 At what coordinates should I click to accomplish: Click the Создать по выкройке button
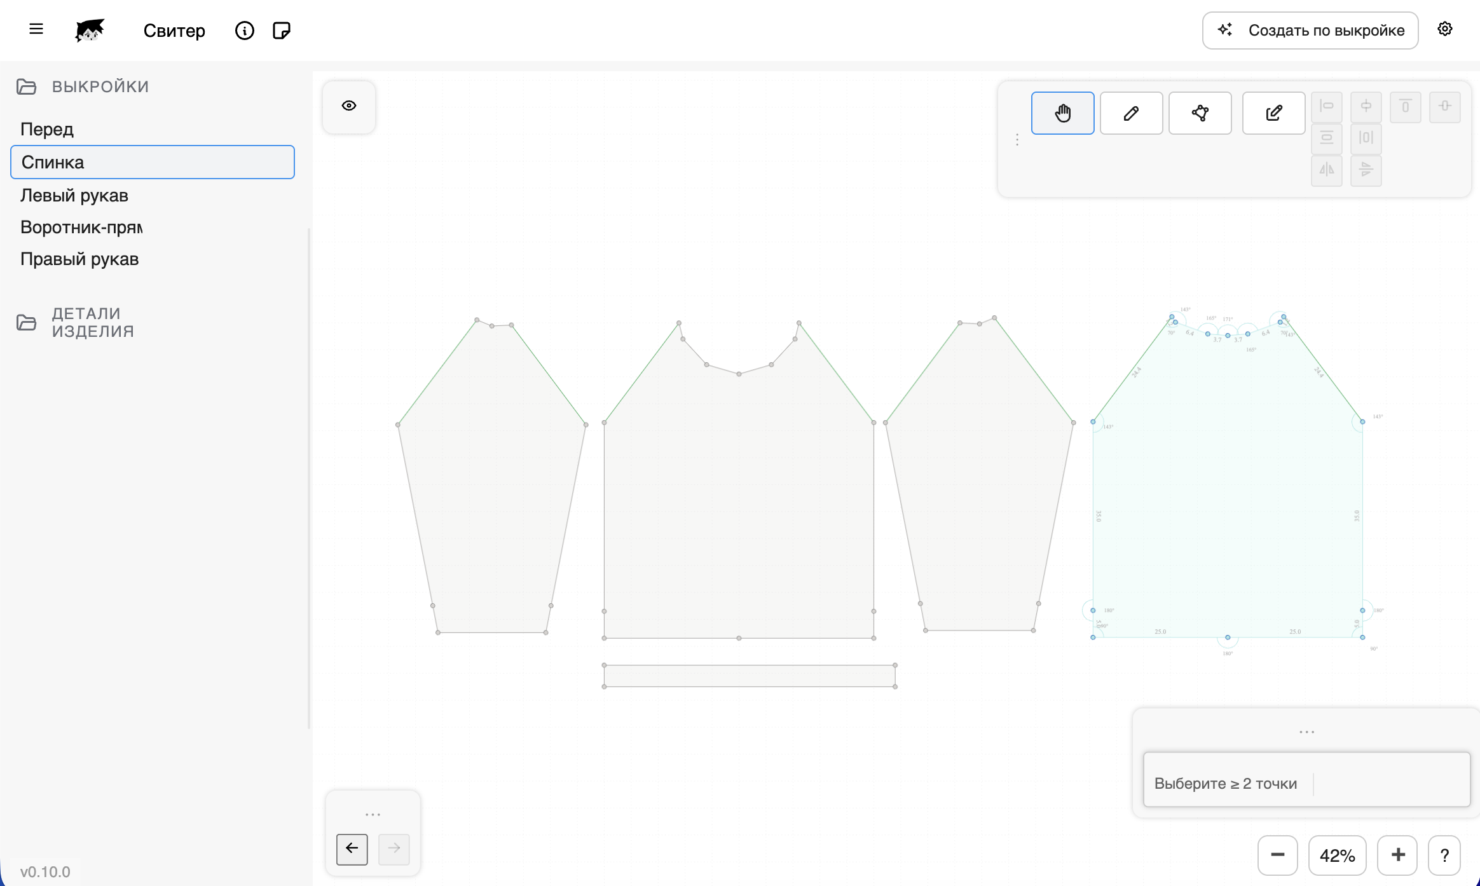pyautogui.click(x=1310, y=31)
